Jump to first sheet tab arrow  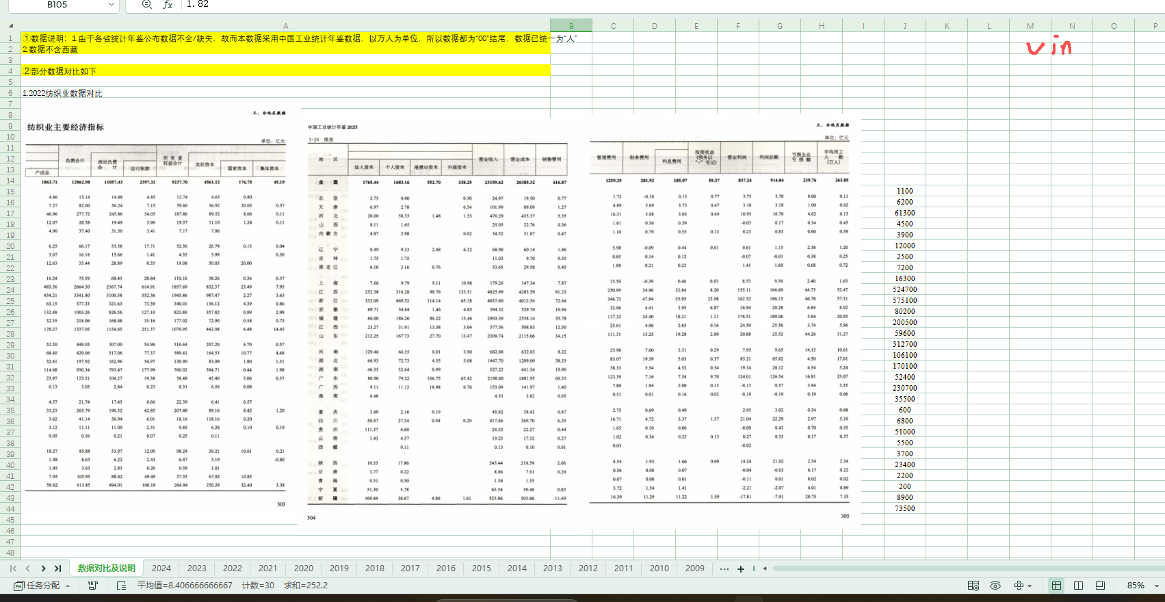[13, 568]
